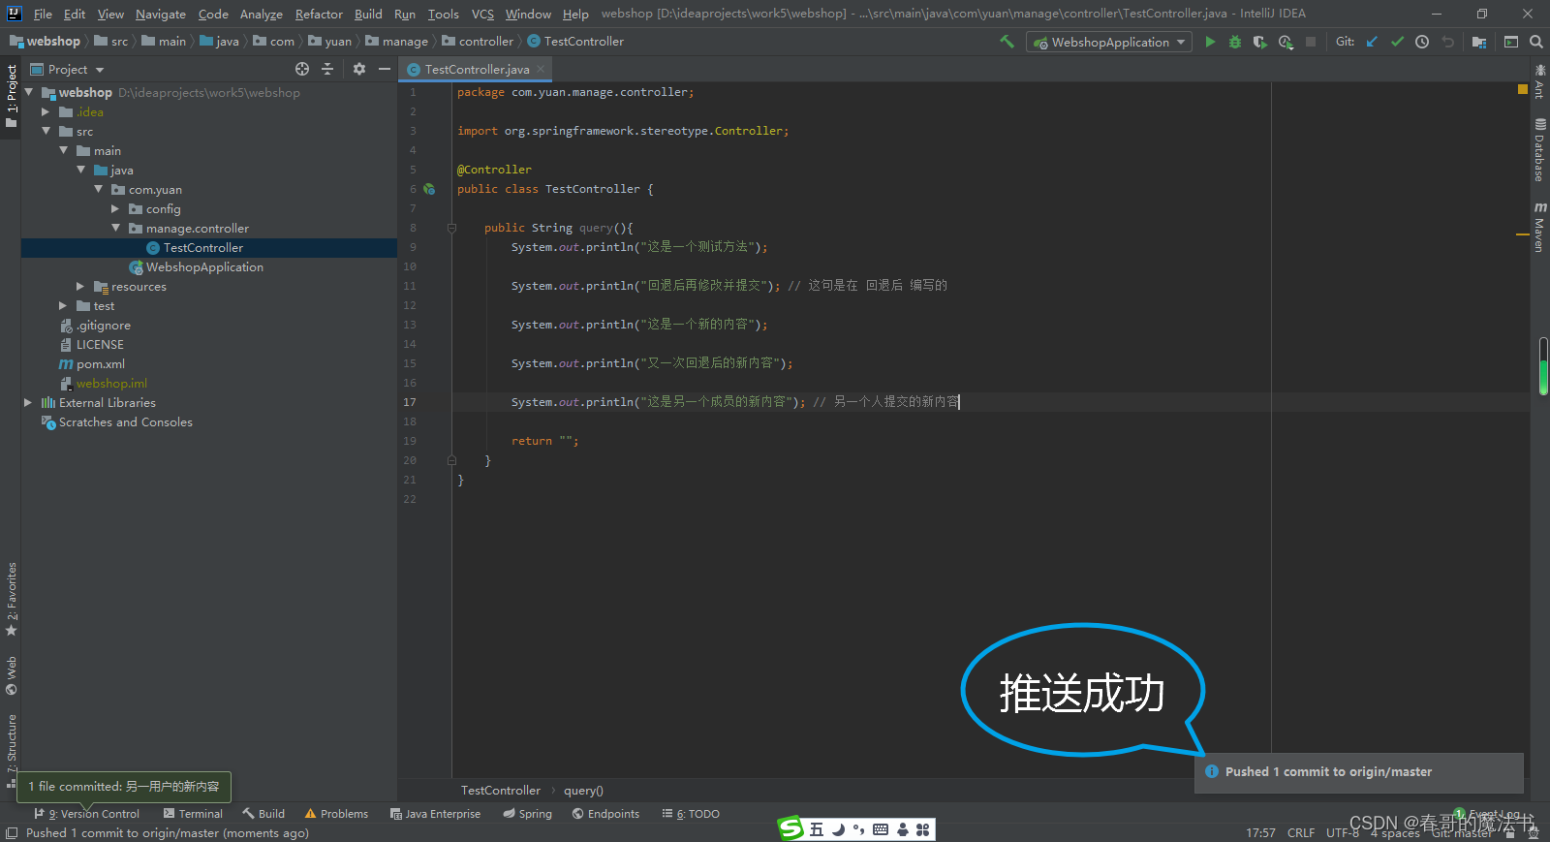Click the yellow inspection warning indicator
Viewport: 1550px width, 842px height.
[1523, 89]
